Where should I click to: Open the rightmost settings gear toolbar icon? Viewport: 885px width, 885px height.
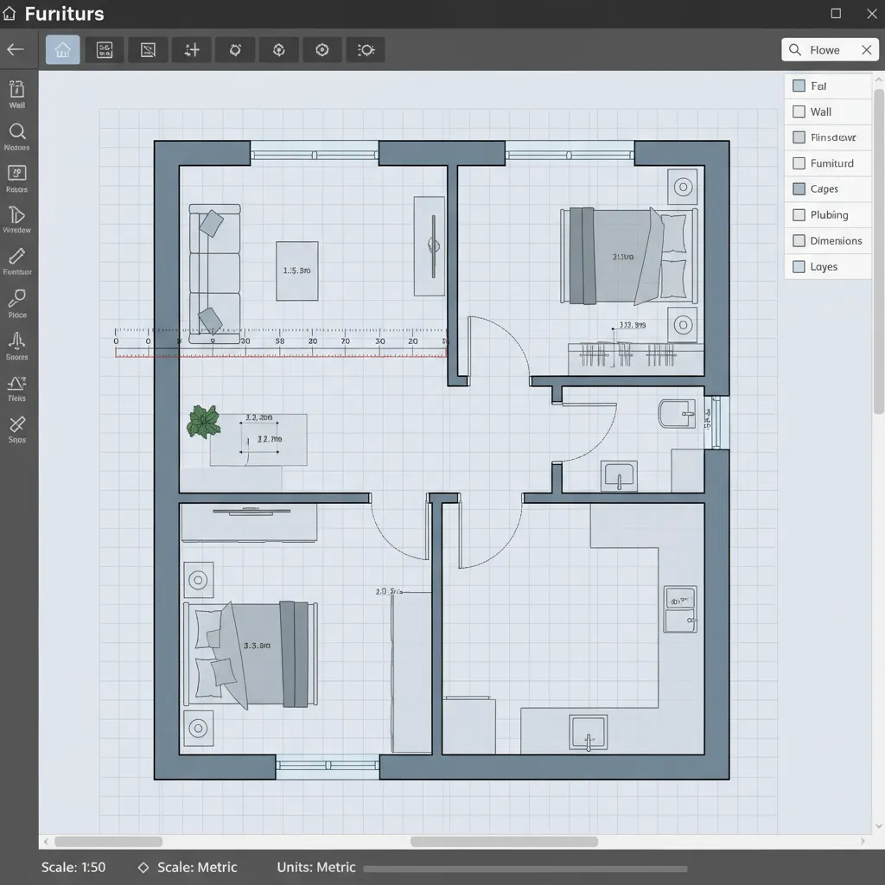(365, 49)
